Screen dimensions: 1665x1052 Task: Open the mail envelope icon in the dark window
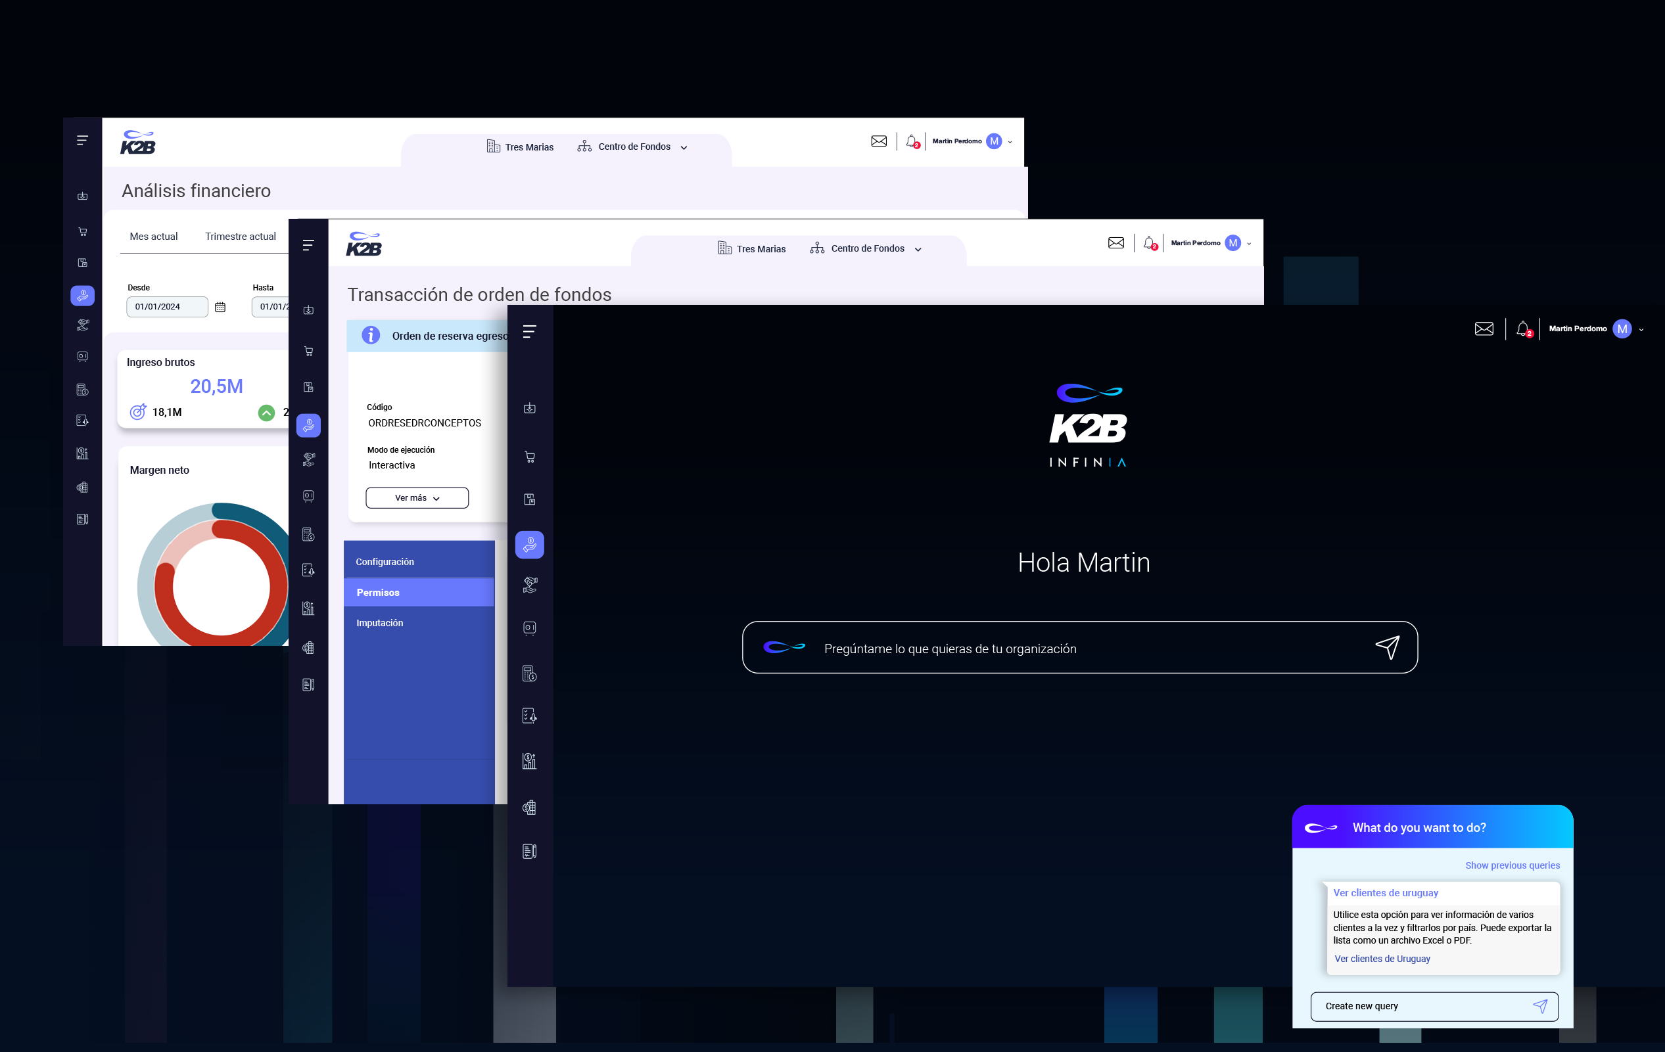(x=1484, y=329)
